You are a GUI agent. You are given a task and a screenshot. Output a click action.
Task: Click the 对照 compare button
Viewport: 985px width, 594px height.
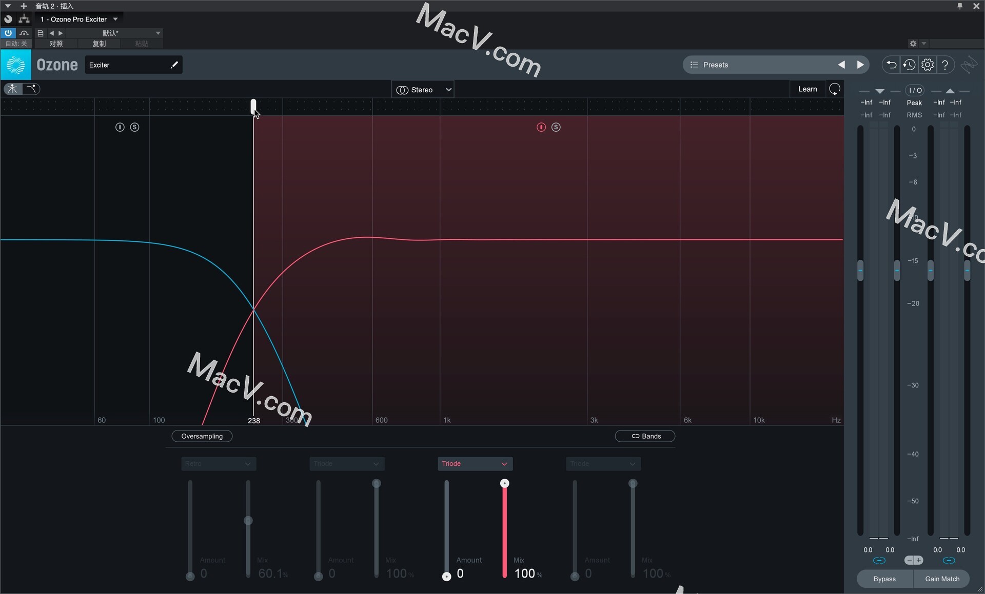(x=56, y=44)
